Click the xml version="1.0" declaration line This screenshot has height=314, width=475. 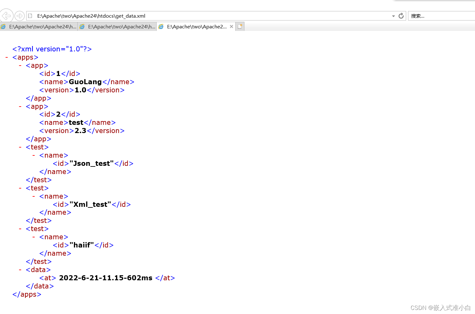52,49
